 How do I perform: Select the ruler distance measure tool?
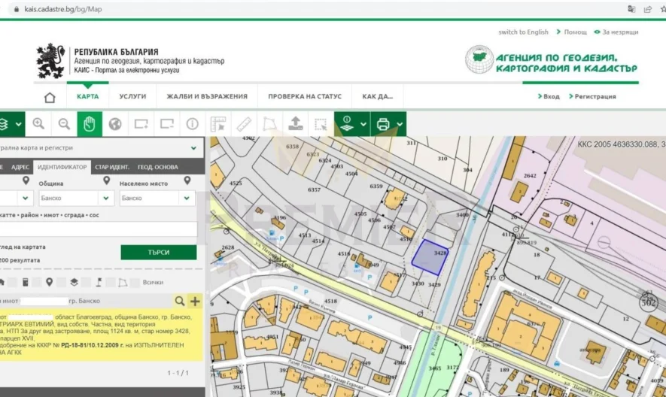point(244,124)
